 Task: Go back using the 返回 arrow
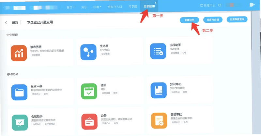[6, 23]
